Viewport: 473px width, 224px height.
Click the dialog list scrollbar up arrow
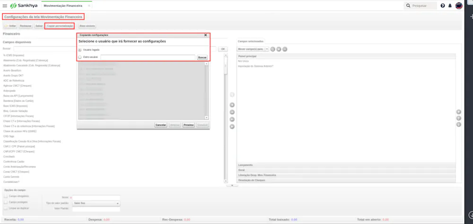(x=206, y=64)
